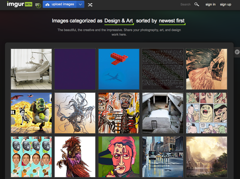Screen dimensions: 240x179
Task: Open the snowy abandoned building thumbnail
Action: tap(163, 113)
